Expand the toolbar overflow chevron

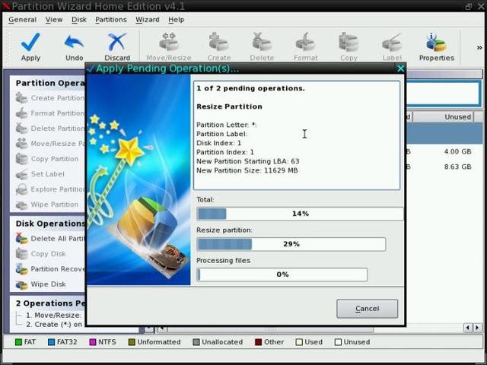pos(479,47)
